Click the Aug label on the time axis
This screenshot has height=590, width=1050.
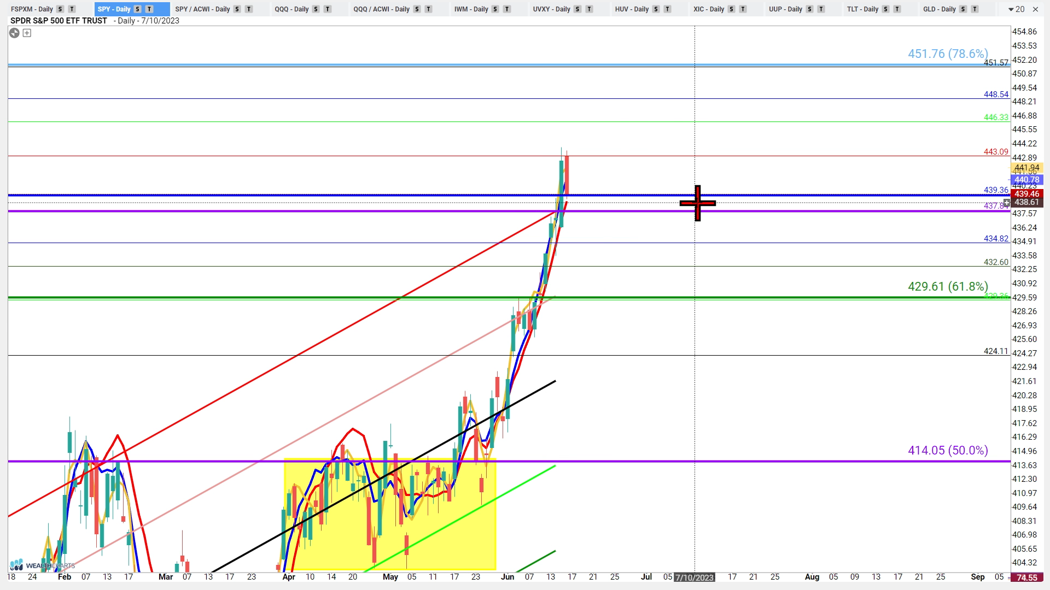pyautogui.click(x=812, y=577)
